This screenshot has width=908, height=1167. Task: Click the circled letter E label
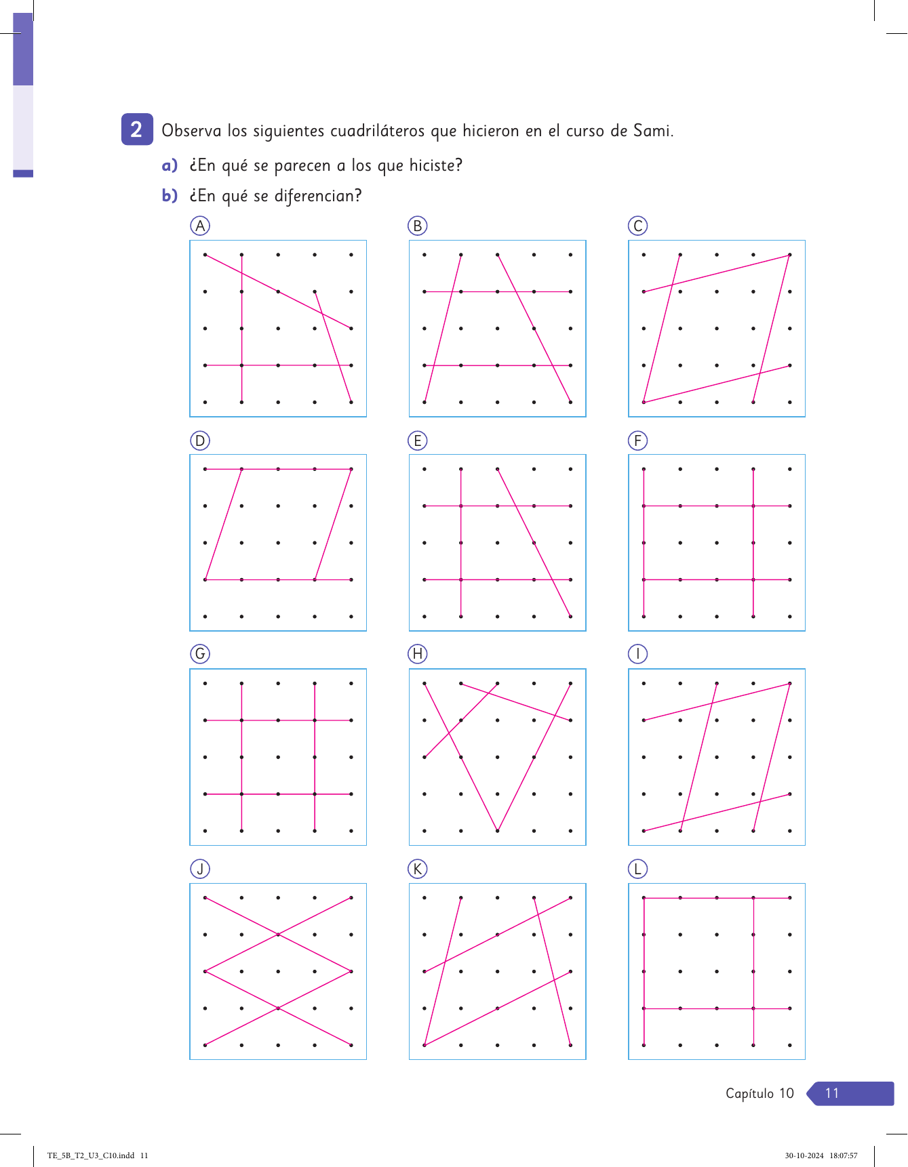418,441
